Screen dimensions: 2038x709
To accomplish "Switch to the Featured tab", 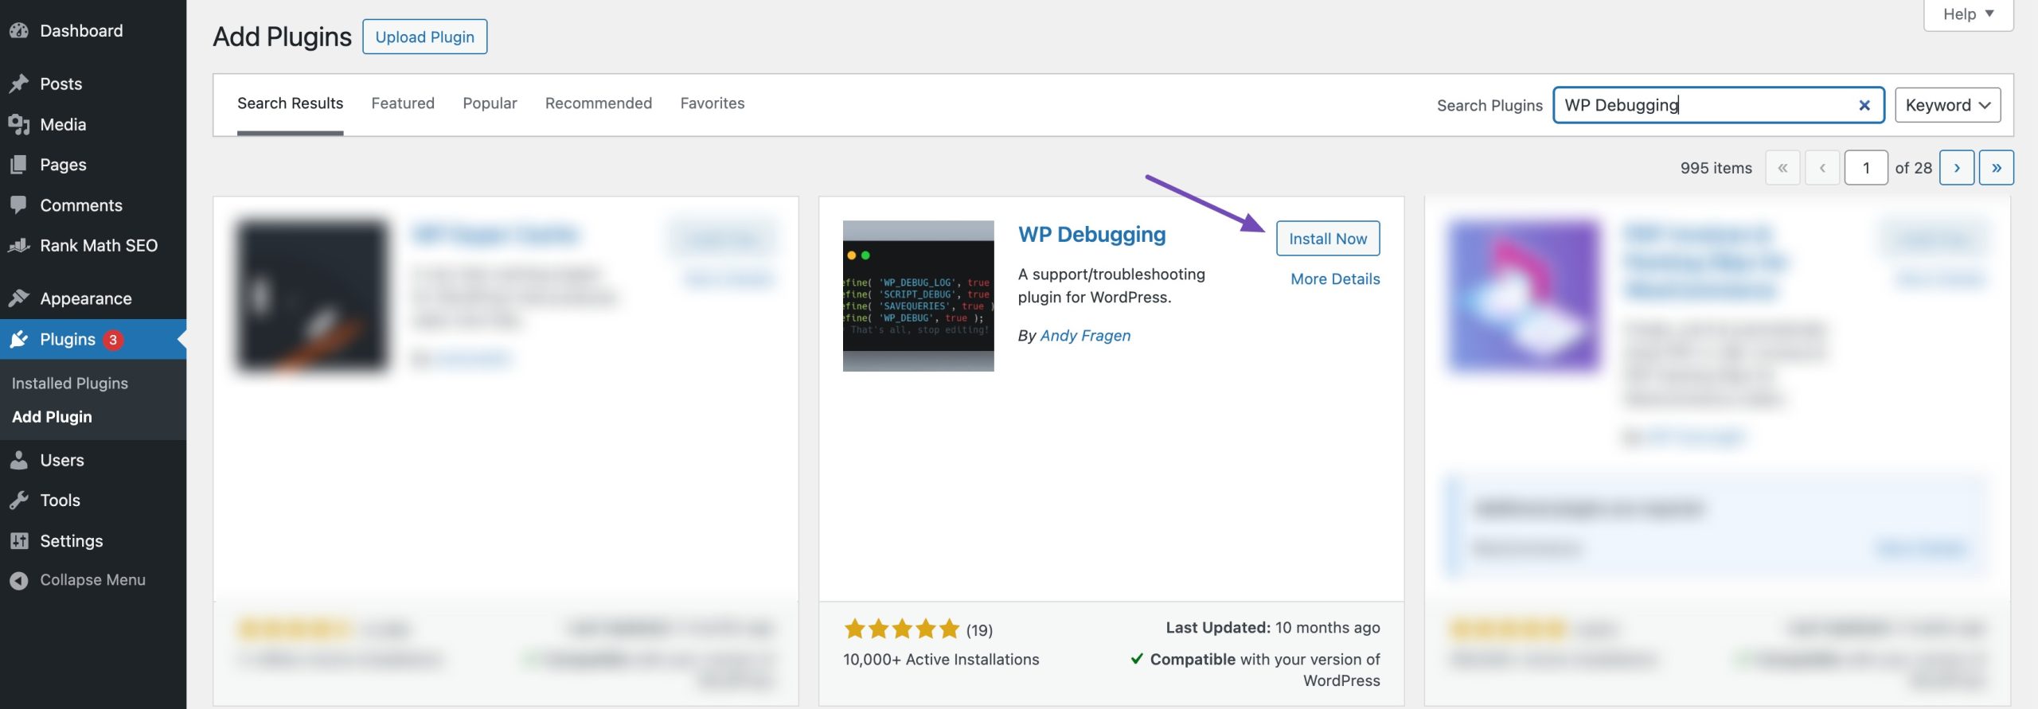I will tap(403, 103).
